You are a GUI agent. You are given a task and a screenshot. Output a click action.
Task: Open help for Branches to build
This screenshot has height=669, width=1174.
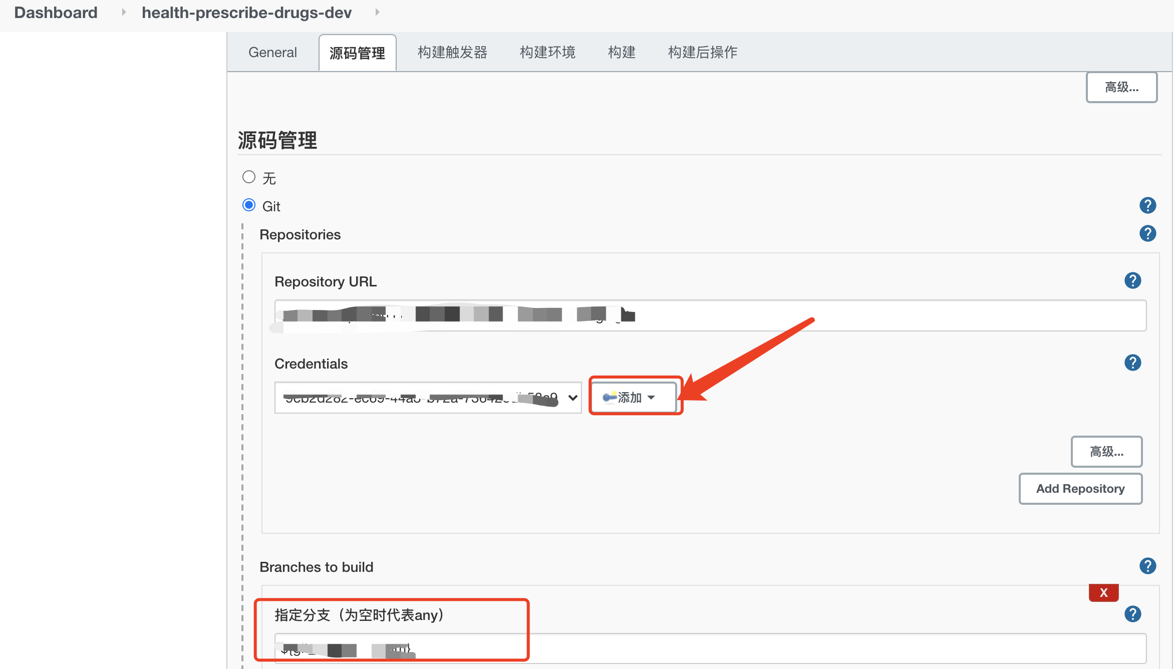[x=1147, y=566]
